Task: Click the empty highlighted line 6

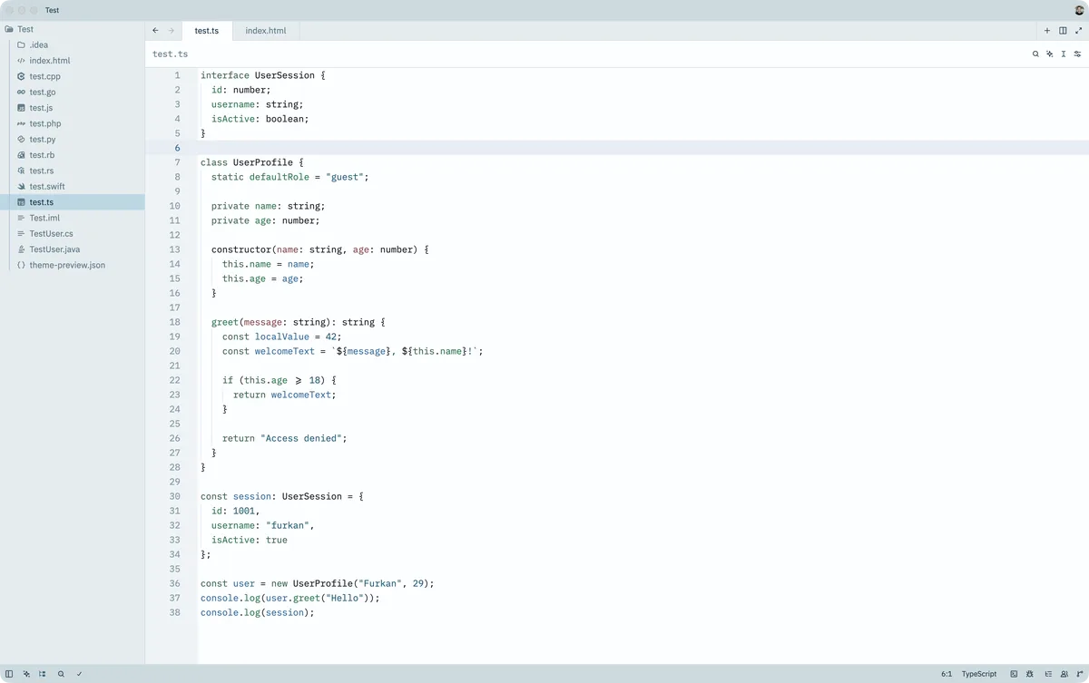Action: [617, 148]
